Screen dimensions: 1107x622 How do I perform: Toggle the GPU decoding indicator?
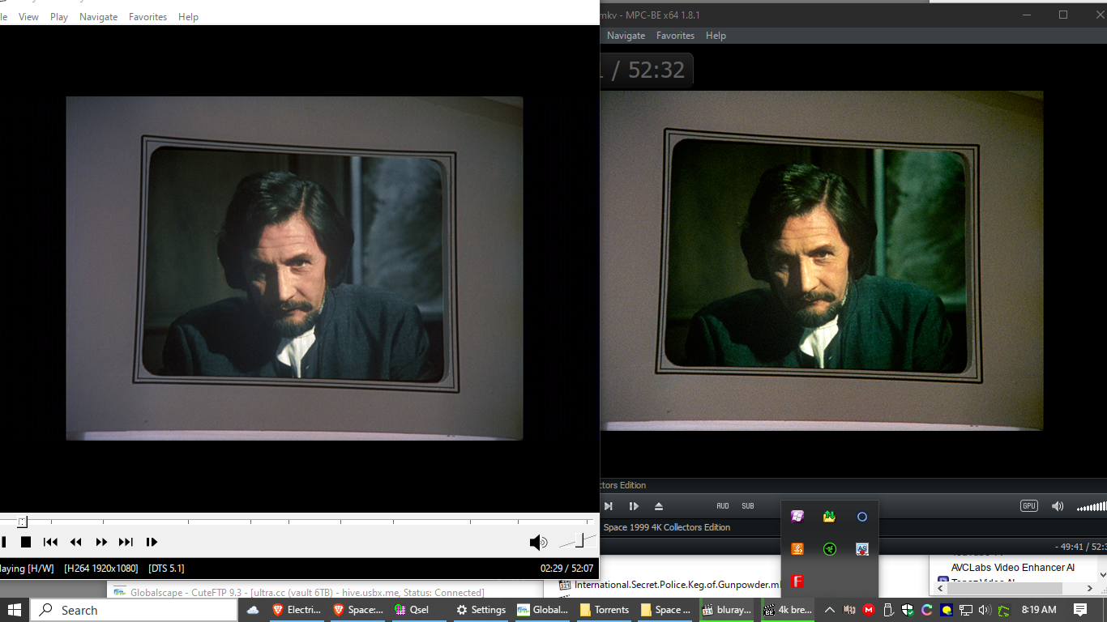pyautogui.click(x=1029, y=506)
